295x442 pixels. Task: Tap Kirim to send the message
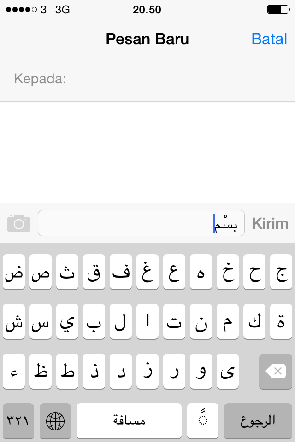pyautogui.click(x=270, y=224)
